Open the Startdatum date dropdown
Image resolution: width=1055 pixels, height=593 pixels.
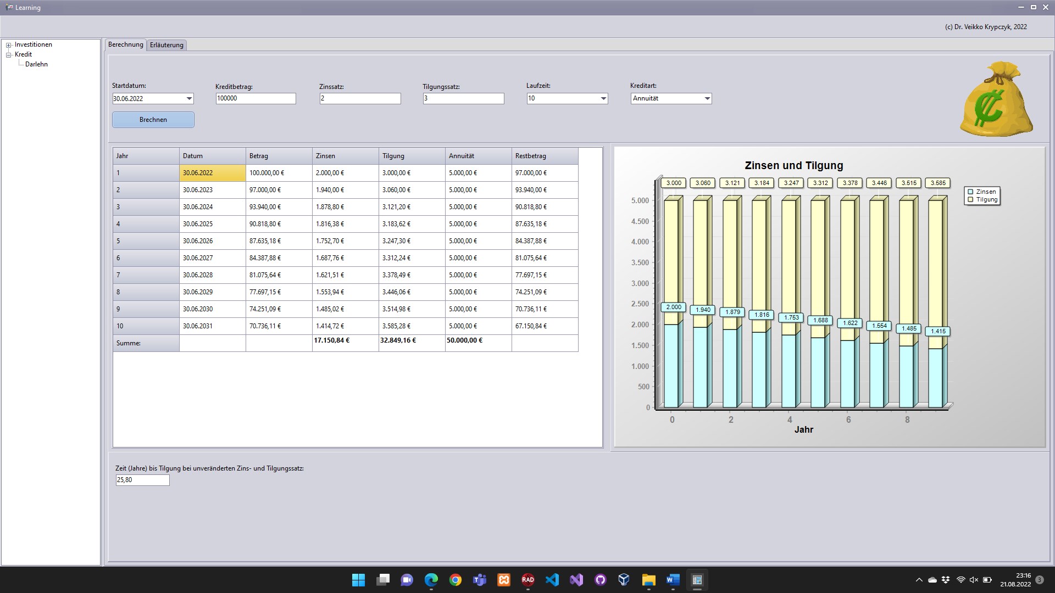pos(189,99)
